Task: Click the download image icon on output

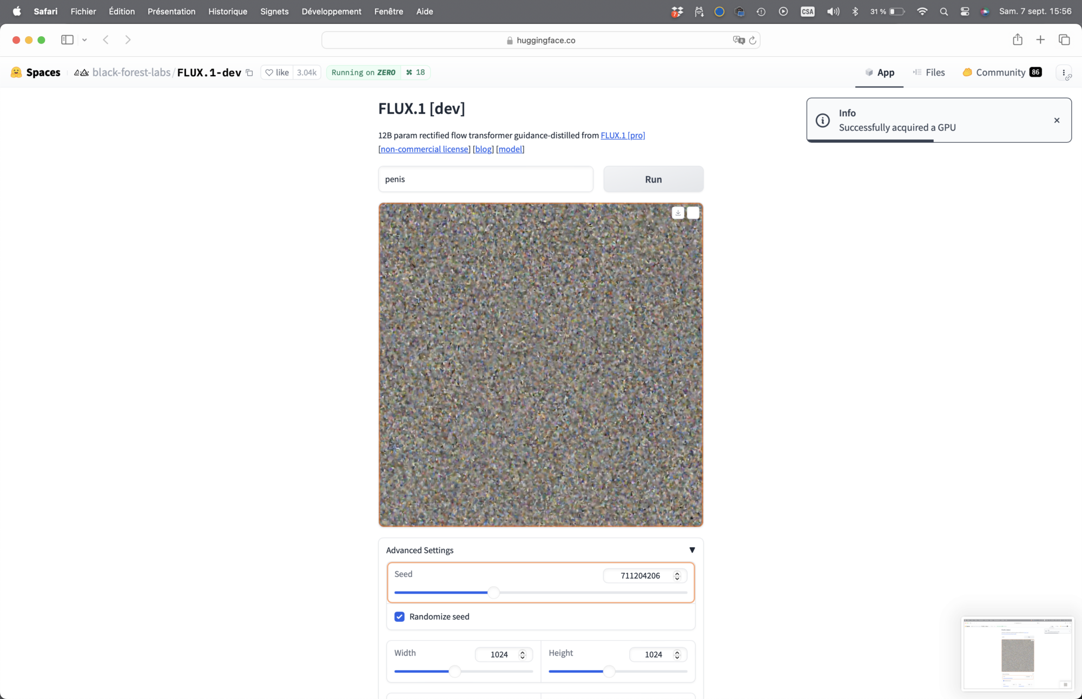Action: coord(678,213)
